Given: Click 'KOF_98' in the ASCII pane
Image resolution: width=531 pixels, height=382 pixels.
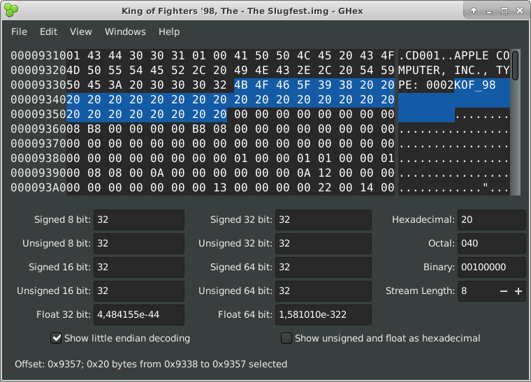Looking at the screenshot, I should pos(475,85).
